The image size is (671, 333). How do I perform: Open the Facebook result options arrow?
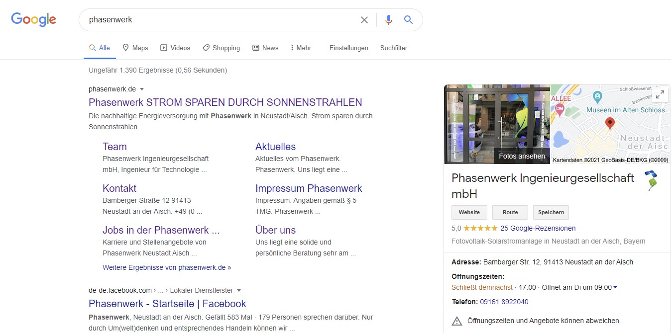point(239,290)
